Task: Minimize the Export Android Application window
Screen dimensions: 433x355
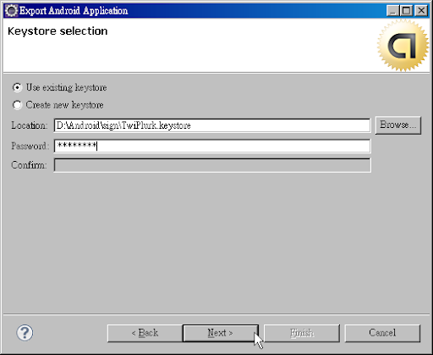Action: tap(392, 11)
